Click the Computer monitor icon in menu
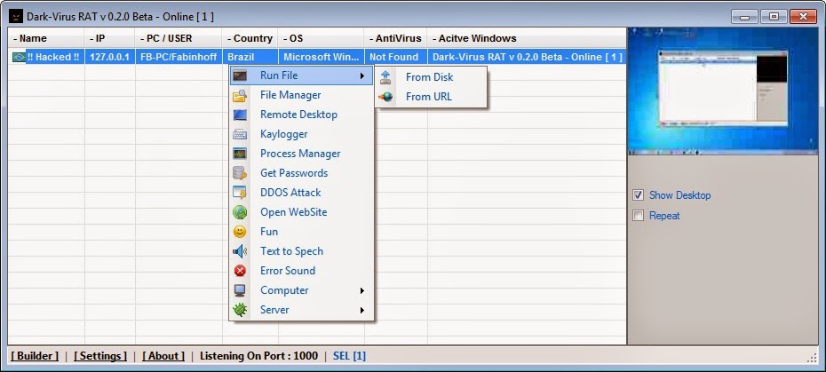The height and width of the screenshot is (372, 826). tap(240, 290)
